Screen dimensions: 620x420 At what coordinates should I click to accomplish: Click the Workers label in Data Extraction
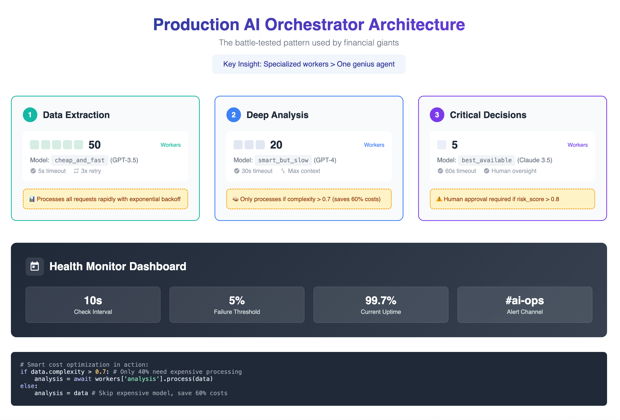(171, 145)
